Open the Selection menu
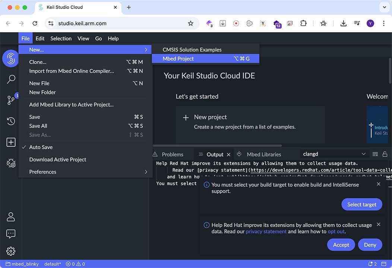Screen dimensions: 392x268 (x=61, y=38)
